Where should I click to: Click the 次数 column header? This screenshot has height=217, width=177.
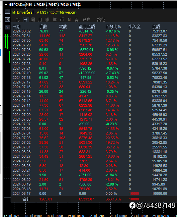tap(63, 27)
